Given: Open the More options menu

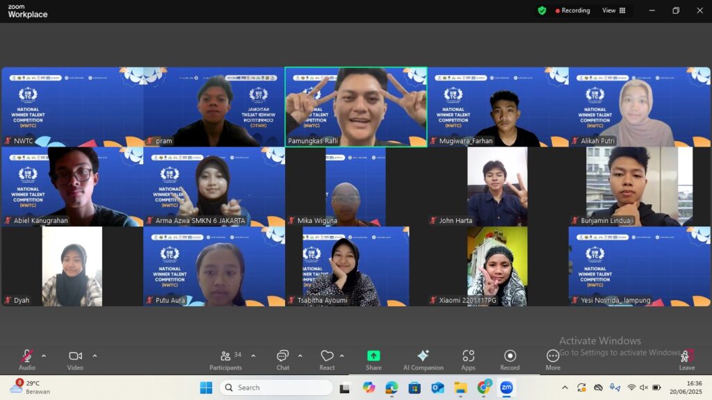Looking at the screenshot, I should (553, 360).
